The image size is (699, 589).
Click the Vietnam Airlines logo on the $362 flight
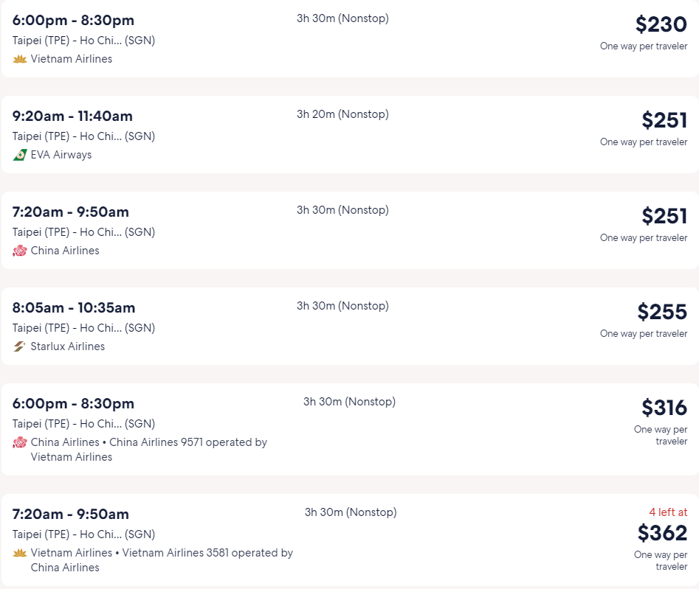[x=20, y=553]
